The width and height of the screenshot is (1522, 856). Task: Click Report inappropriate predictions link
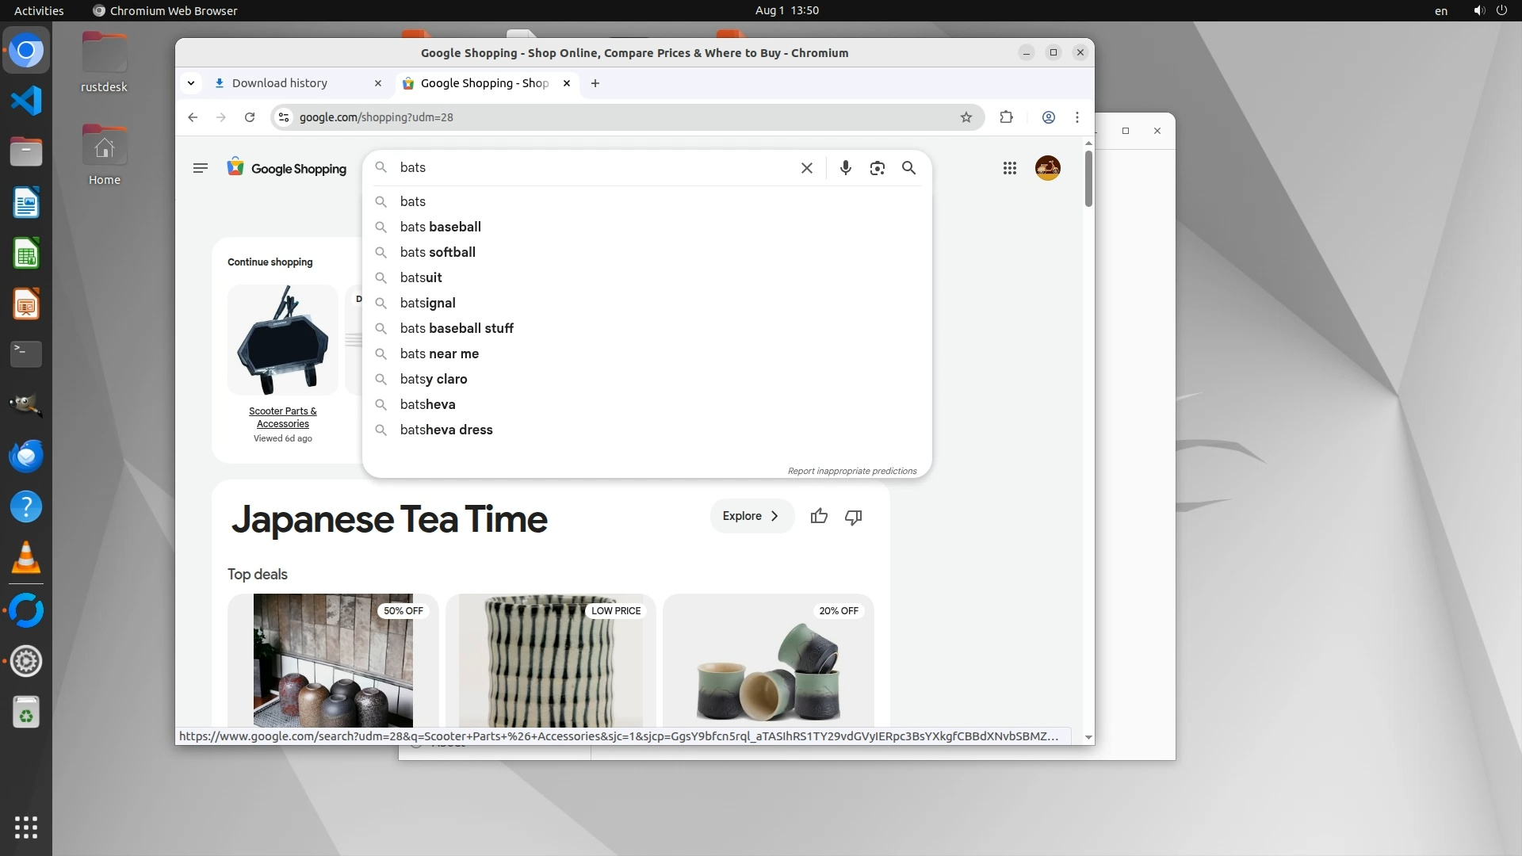(x=851, y=471)
